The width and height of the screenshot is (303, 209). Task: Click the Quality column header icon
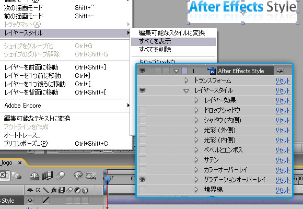[x=46, y=190]
